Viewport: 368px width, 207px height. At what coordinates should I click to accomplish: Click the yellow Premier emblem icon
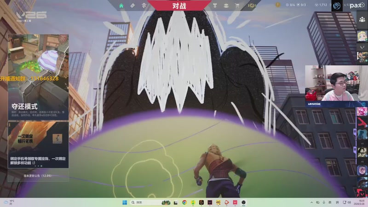coord(252,6)
